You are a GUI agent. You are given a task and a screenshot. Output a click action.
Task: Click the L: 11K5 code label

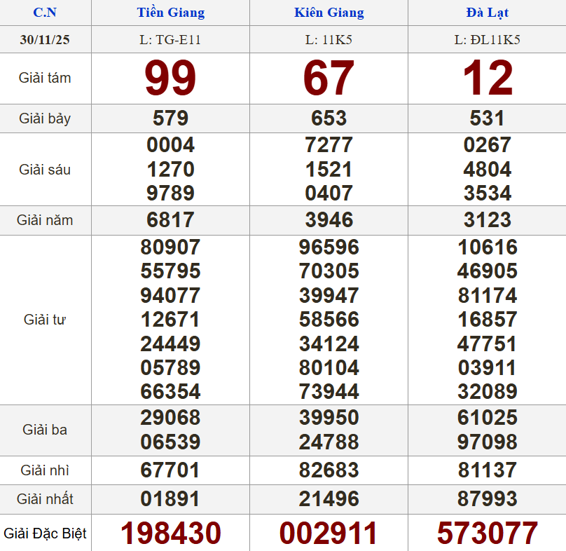click(329, 39)
